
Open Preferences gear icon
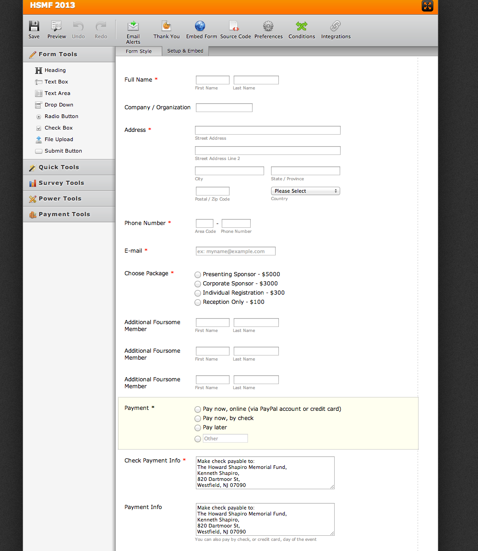(x=268, y=26)
